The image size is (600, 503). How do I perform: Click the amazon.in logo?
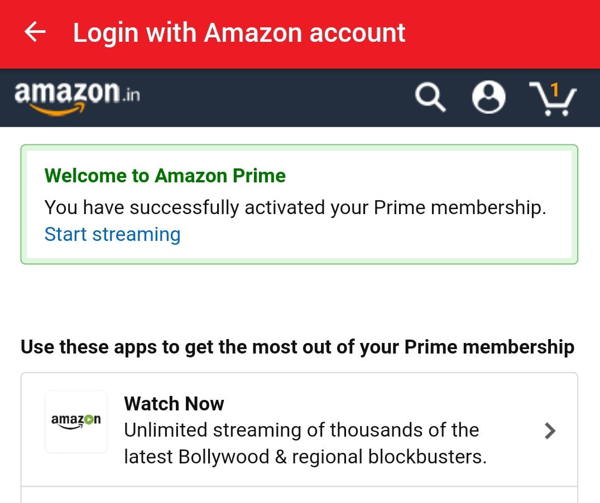(x=77, y=97)
